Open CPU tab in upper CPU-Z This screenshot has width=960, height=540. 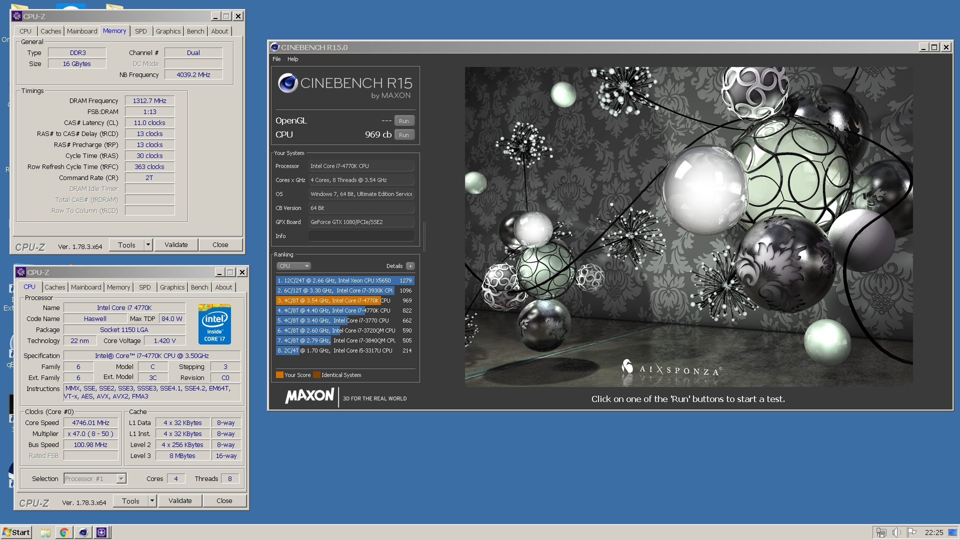[25, 31]
